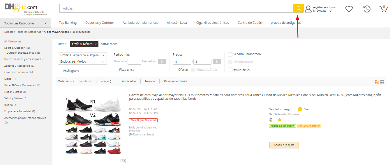Click the user account avatar icon
The image size is (390, 165).
click(308, 9)
